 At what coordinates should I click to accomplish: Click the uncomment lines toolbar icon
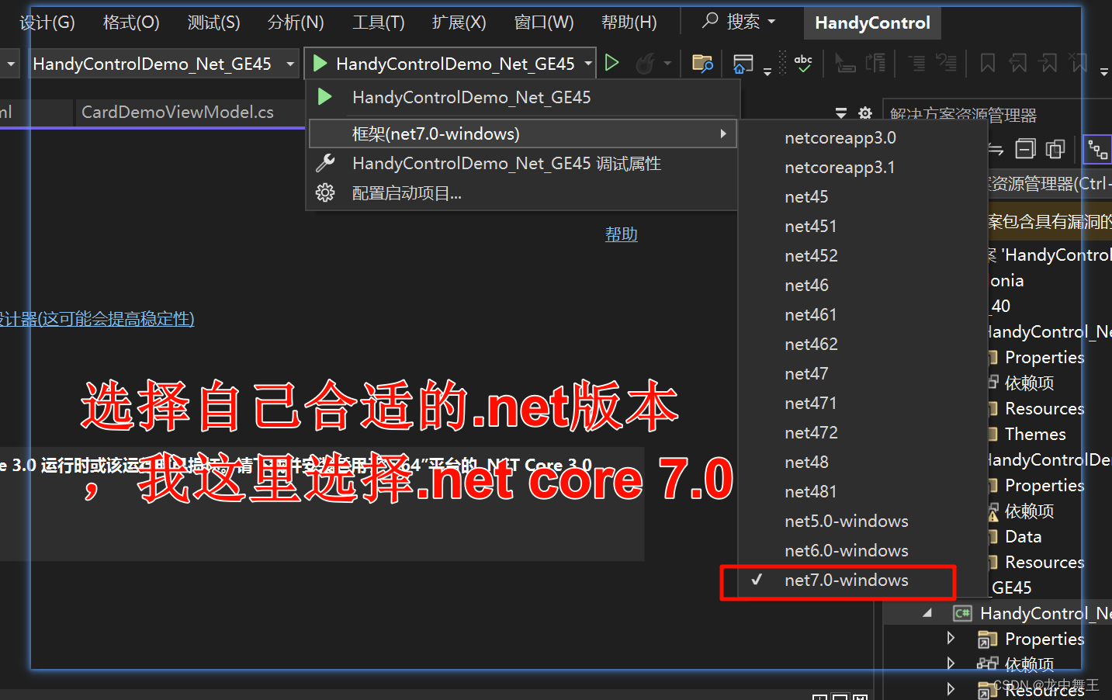pos(946,63)
